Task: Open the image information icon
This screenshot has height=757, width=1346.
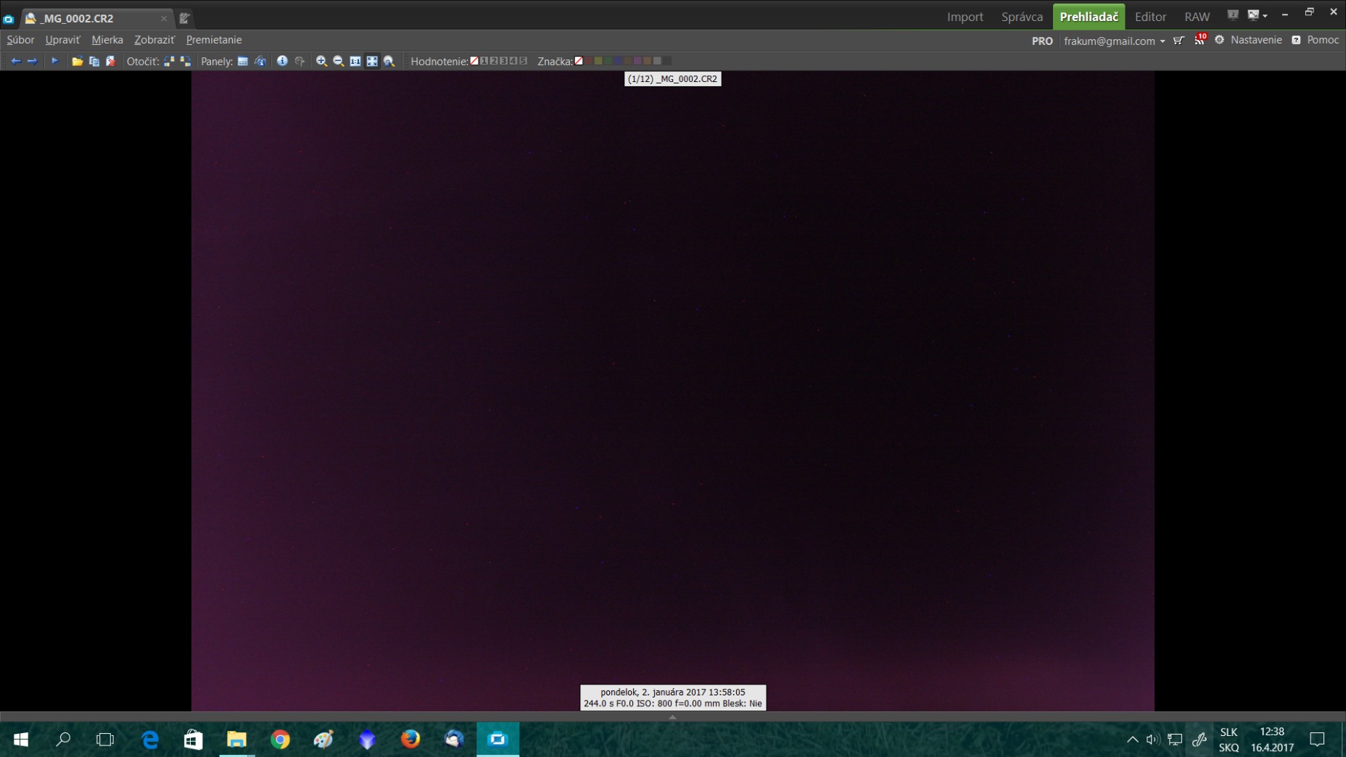Action: pyautogui.click(x=282, y=62)
